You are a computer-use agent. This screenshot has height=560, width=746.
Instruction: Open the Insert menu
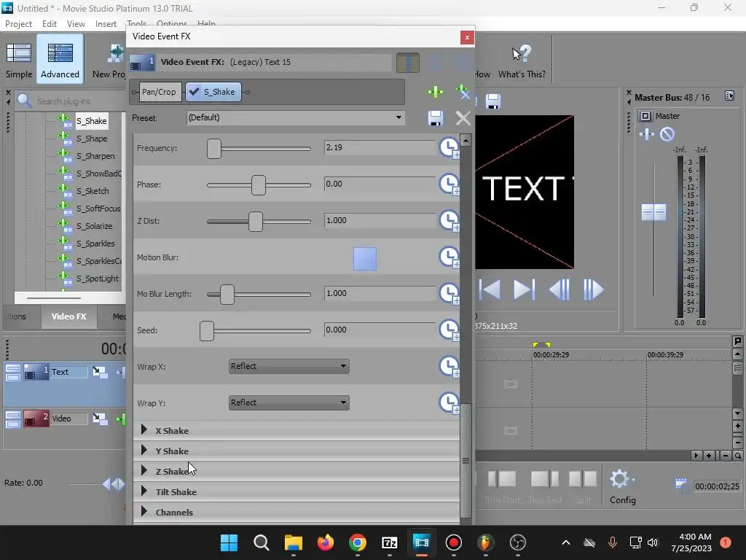click(106, 24)
